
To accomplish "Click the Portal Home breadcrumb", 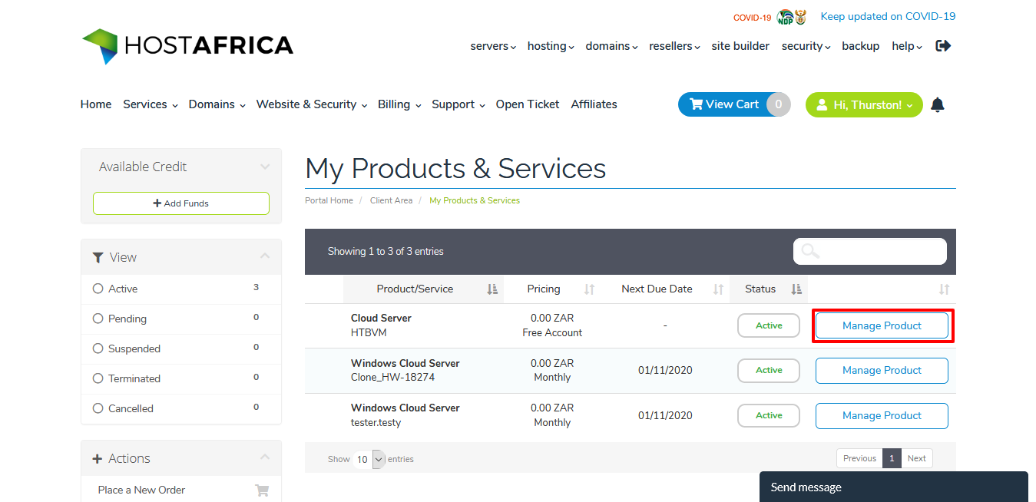I will [x=329, y=200].
